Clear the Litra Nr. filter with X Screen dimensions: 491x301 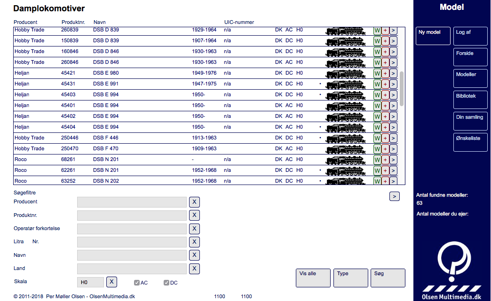[x=194, y=242]
